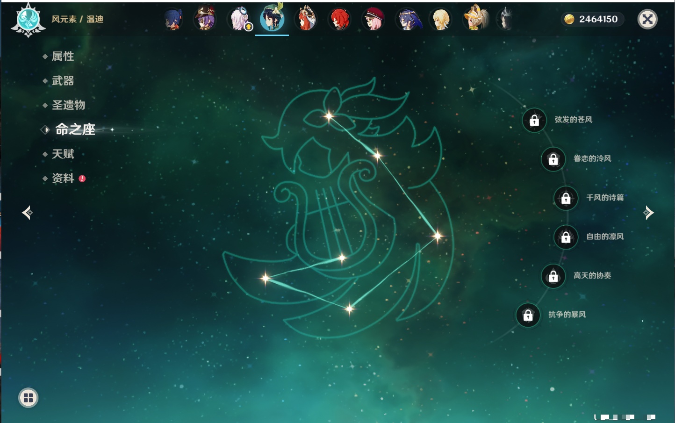Open the locked 高天的协奏 constellation
The height and width of the screenshot is (423, 675).
click(x=553, y=276)
